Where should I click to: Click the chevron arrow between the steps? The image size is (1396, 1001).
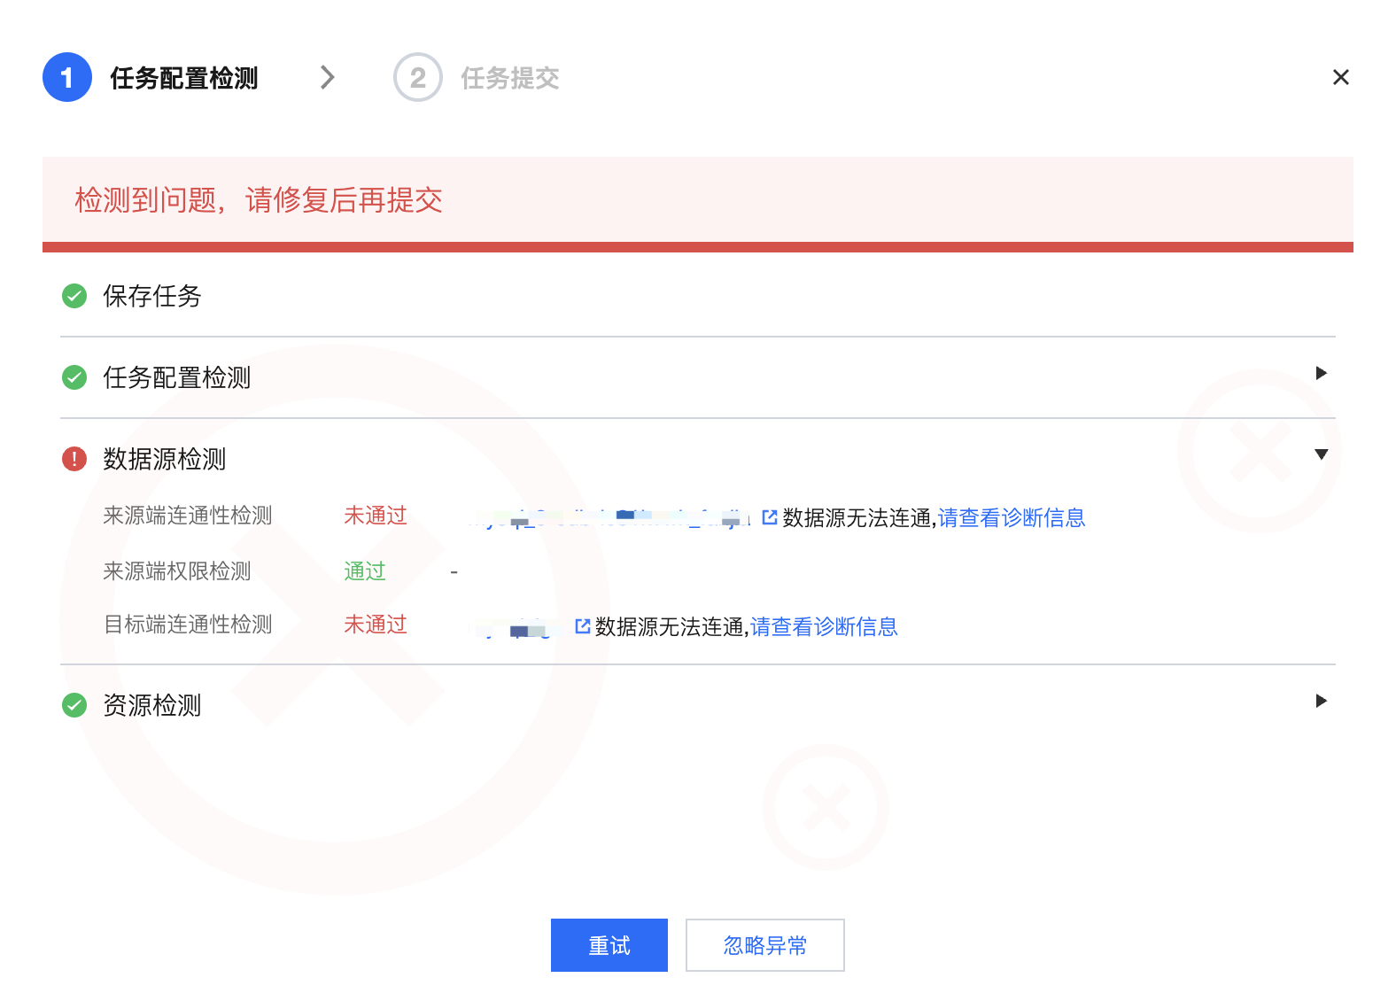328,78
